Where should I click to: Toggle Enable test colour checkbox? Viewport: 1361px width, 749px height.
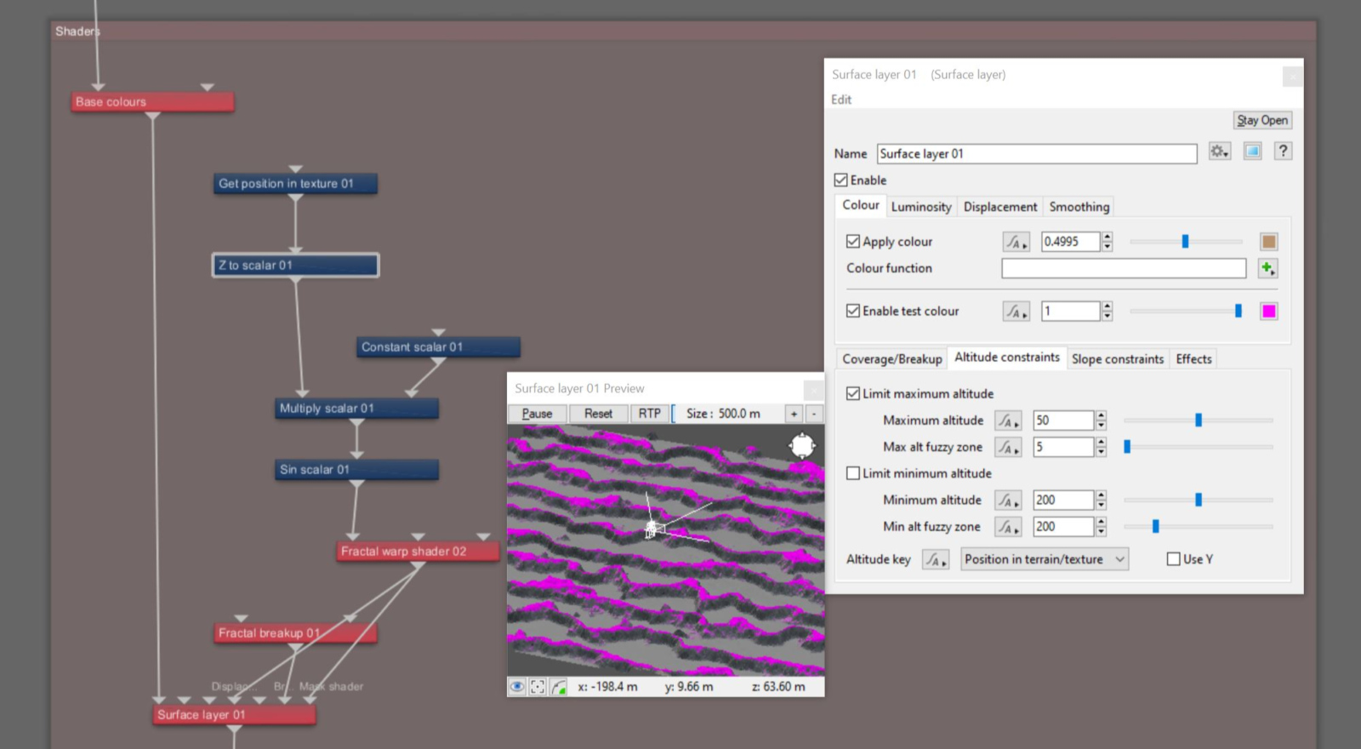[853, 312]
